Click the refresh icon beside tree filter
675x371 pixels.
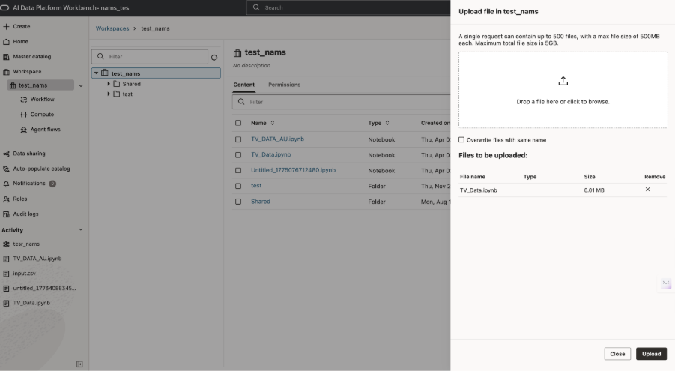pos(214,57)
